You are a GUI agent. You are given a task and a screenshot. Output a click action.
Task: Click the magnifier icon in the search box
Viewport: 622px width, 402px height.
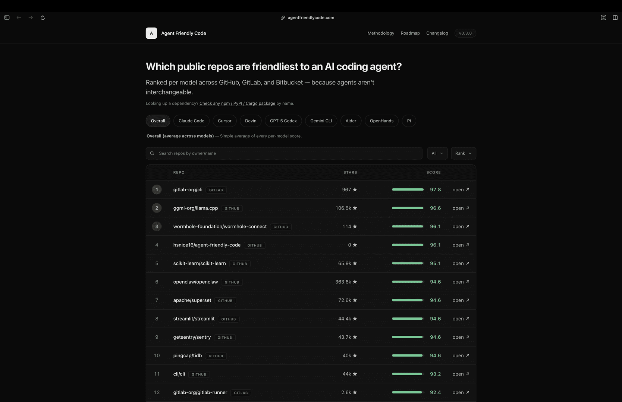152,153
